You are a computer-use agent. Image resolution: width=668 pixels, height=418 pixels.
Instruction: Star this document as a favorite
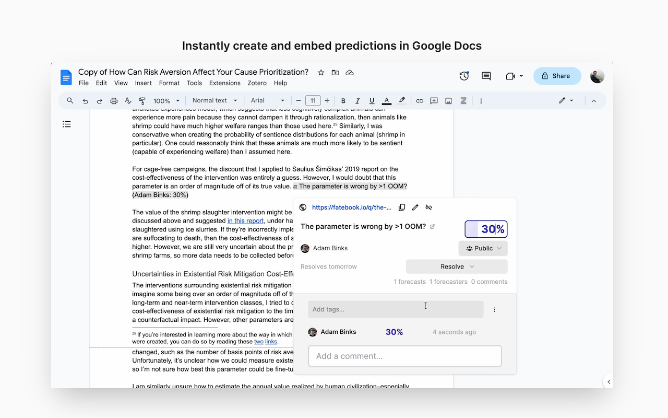tap(320, 73)
